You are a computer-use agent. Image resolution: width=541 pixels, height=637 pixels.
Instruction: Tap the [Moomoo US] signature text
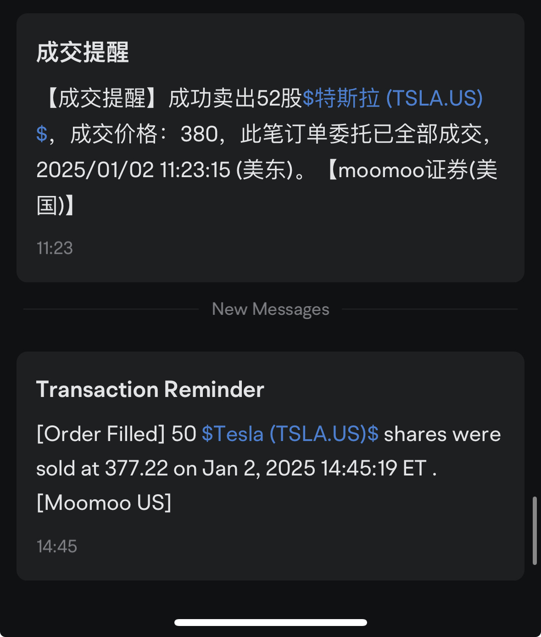104,503
